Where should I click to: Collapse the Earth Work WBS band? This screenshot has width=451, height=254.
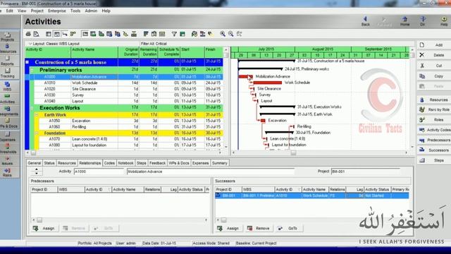coord(37,114)
